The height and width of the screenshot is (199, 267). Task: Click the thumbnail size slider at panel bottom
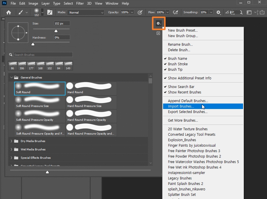(47, 172)
